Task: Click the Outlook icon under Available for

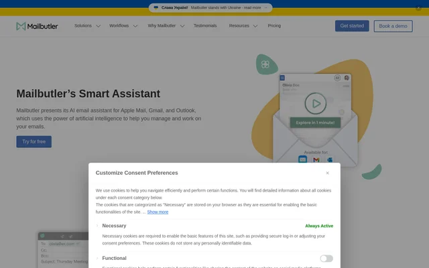Action: (x=330, y=159)
